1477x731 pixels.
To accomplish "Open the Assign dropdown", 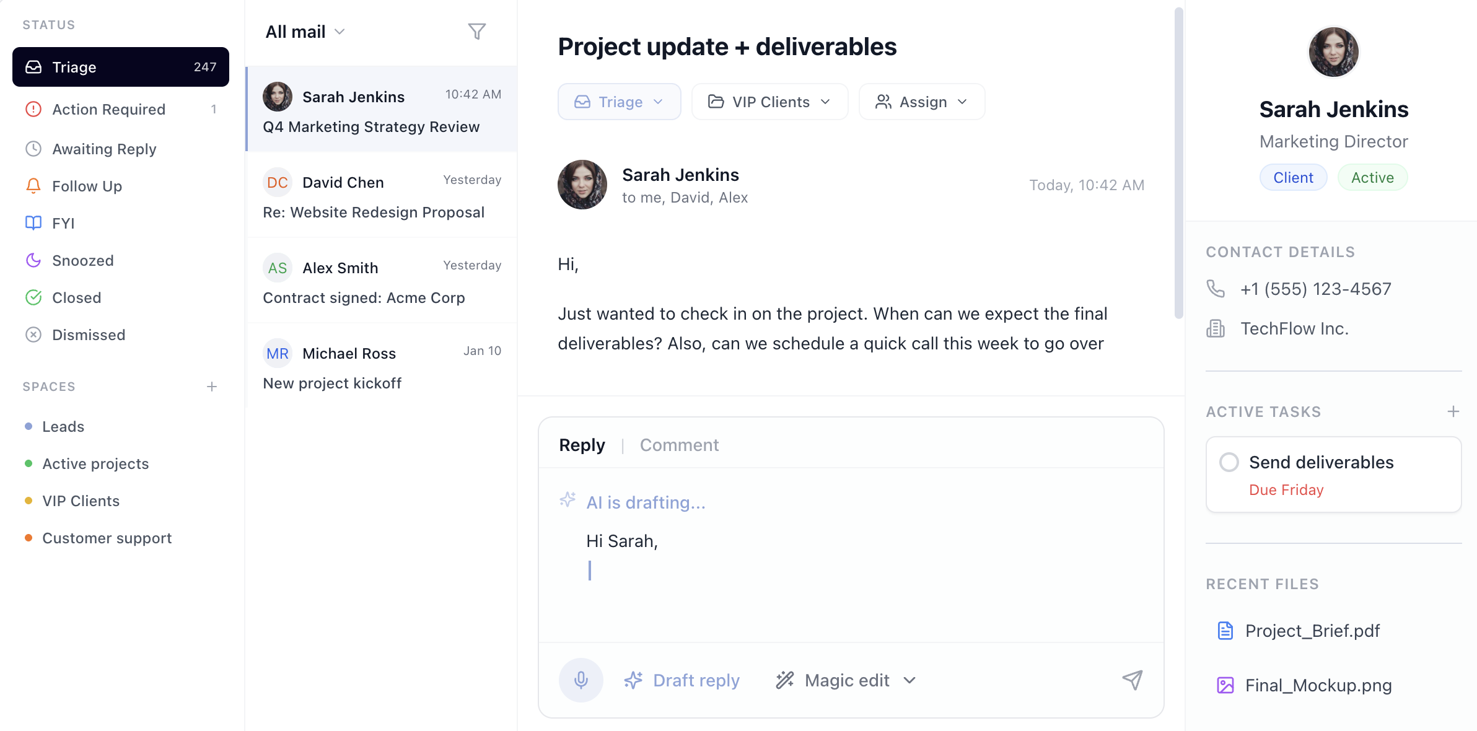I will [921, 102].
